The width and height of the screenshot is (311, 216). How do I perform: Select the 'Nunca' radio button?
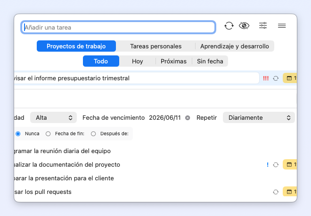(18, 134)
